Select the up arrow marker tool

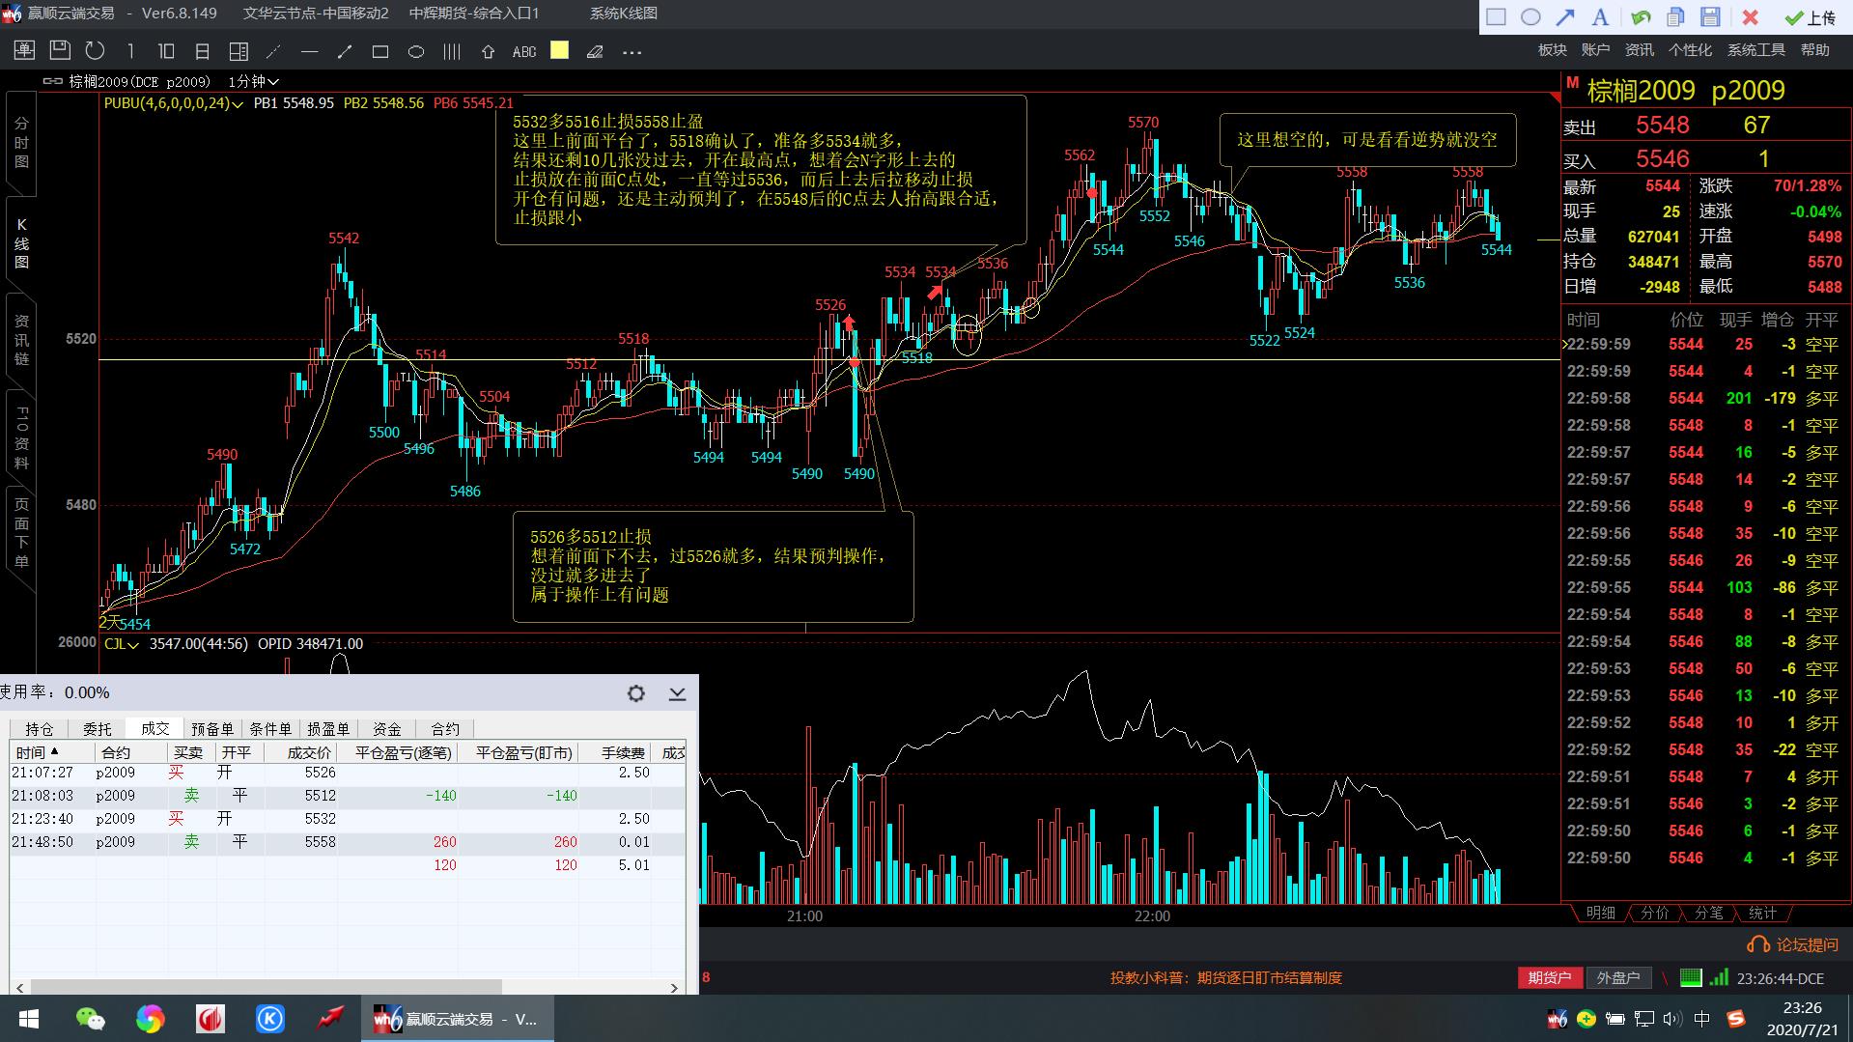tap(488, 52)
